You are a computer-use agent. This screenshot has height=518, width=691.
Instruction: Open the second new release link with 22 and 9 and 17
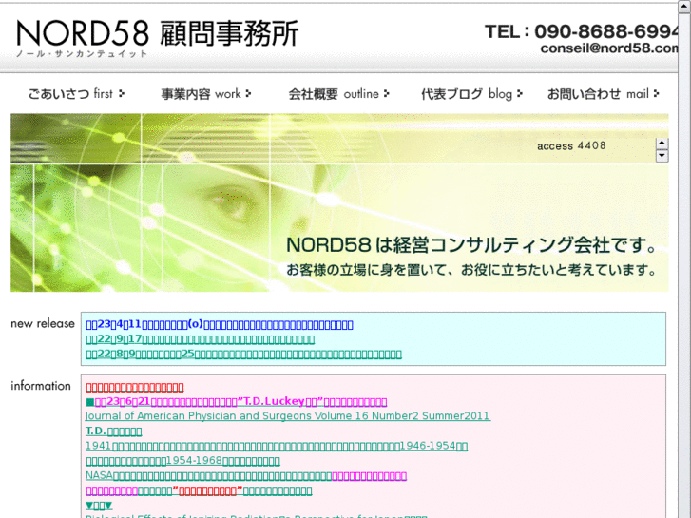coord(200,339)
